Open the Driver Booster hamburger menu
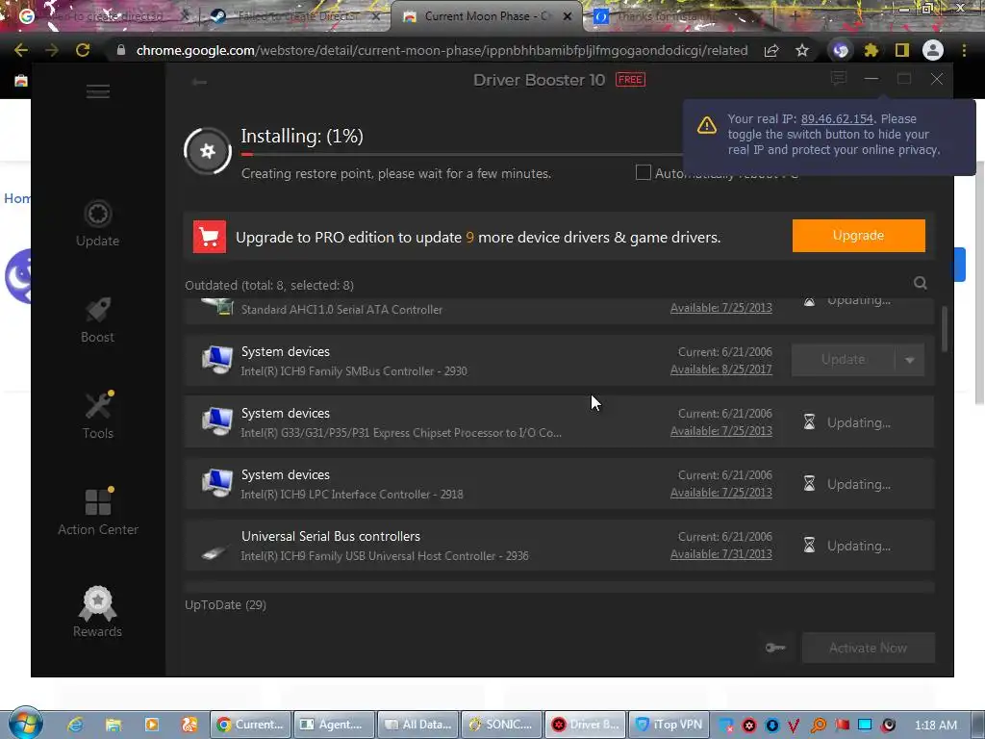This screenshot has height=739, width=985. click(x=98, y=91)
